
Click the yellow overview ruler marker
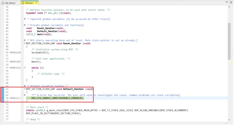pyautogui.click(x=232, y=62)
